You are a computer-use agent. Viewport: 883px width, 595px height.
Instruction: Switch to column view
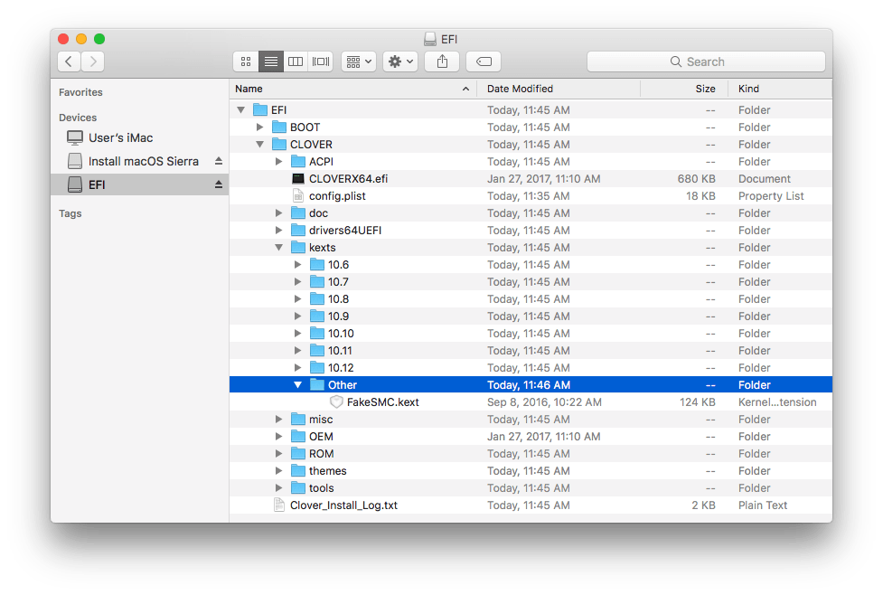pos(296,61)
